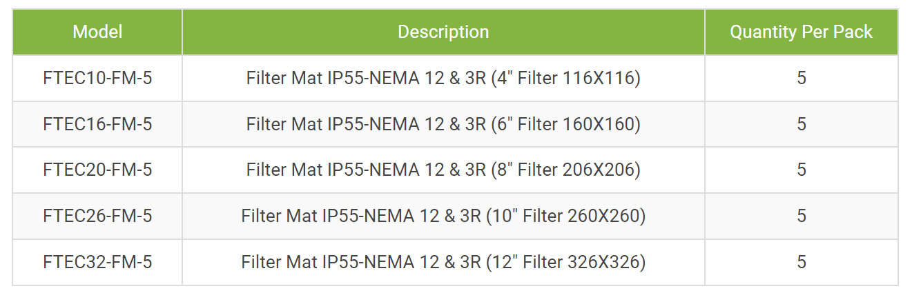912x293 pixels.
Task: Click the 4" Filter 116X116 description
Action: pyautogui.click(x=443, y=78)
